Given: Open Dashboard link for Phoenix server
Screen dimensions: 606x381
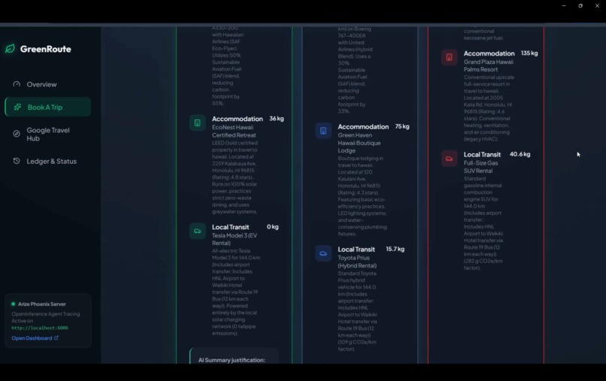Looking at the screenshot, I should [32, 338].
